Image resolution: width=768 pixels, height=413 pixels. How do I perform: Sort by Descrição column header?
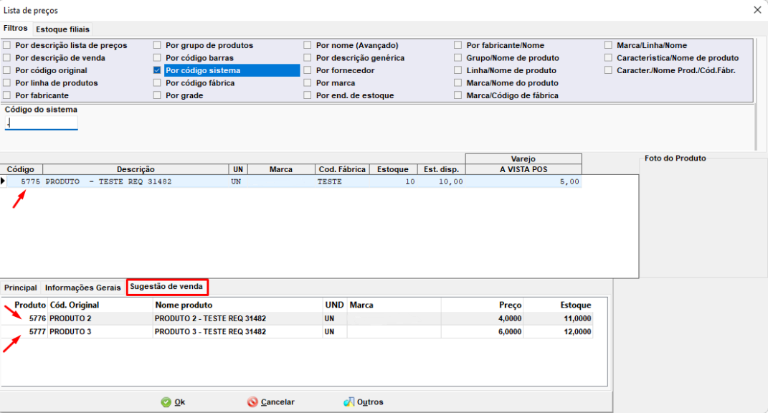(x=136, y=169)
